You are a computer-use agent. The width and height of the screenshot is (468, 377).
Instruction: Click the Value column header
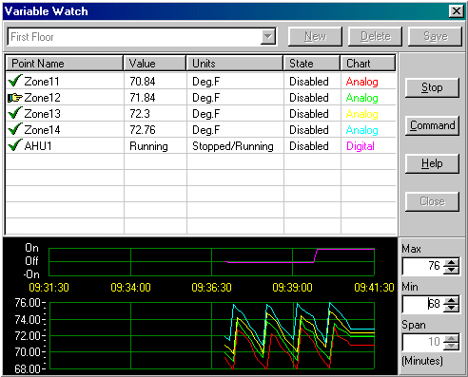pos(155,64)
